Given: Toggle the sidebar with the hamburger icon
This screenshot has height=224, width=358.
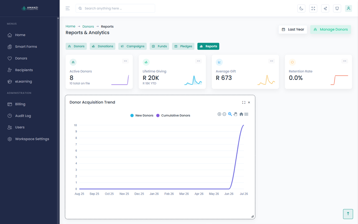Looking at the screenshot, I should click(67, 9).
